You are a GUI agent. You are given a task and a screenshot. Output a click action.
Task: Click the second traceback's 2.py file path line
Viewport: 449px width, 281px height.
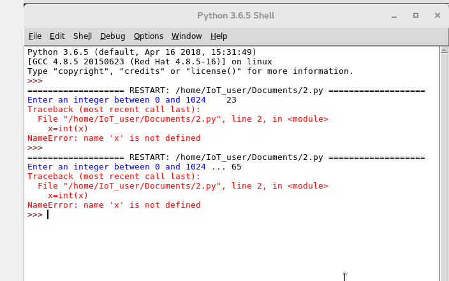click(182, 186)
